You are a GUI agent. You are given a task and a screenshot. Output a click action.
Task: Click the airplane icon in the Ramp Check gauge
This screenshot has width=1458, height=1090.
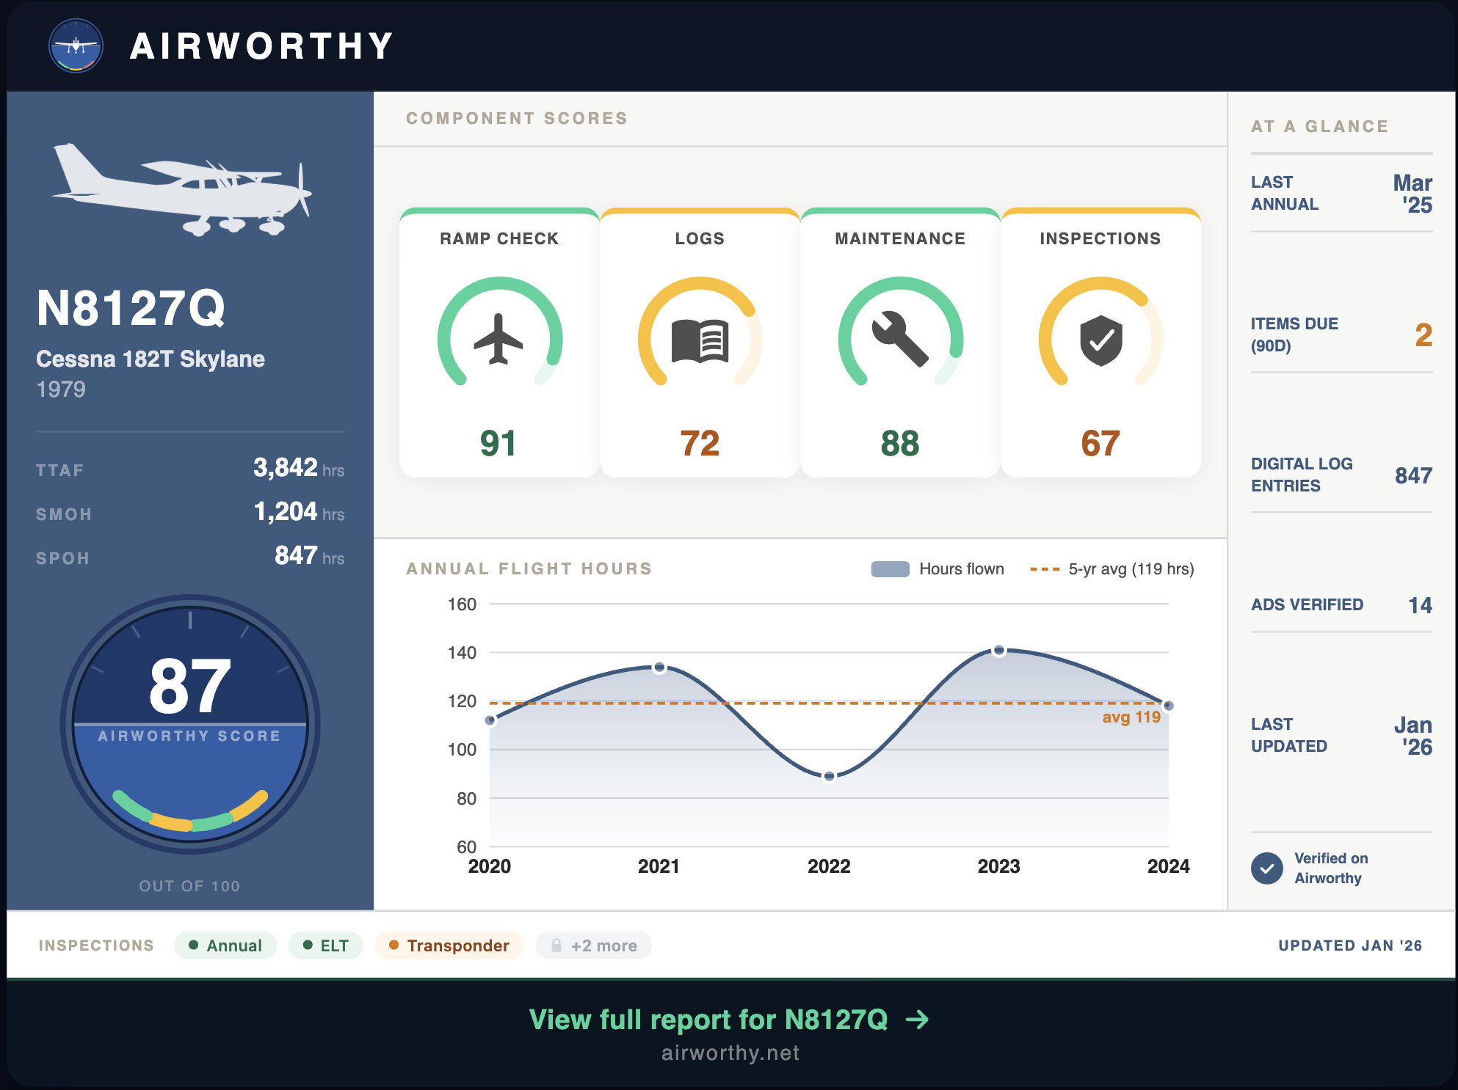[x=500, y=339]
